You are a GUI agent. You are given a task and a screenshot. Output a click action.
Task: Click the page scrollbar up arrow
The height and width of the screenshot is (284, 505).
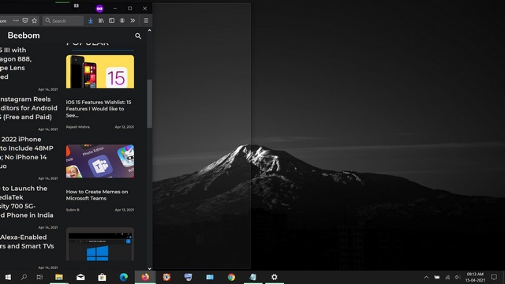click(149, 31)
